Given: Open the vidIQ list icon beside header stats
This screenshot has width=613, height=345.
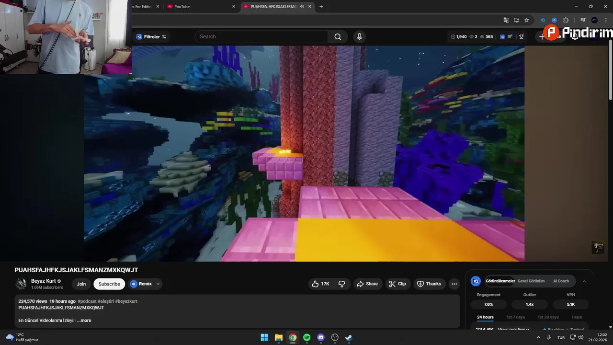Looking at the screenshot, I should point(510,37).
